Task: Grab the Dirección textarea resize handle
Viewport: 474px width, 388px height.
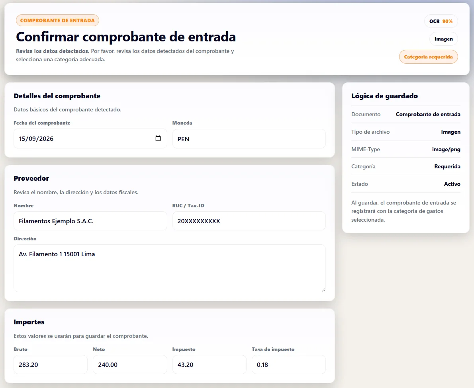Action: point(323,290)
